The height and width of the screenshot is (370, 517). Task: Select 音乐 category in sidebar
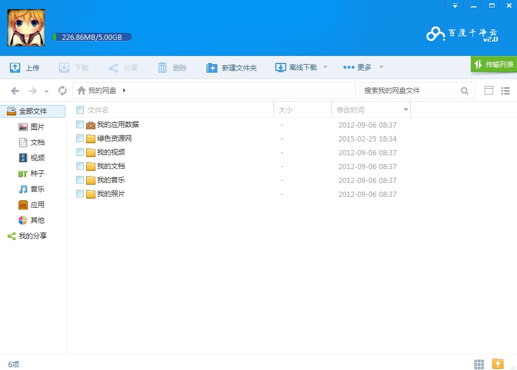click(32, 189)
